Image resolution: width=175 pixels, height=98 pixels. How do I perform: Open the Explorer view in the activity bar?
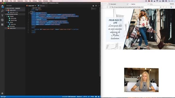(2, 7)
